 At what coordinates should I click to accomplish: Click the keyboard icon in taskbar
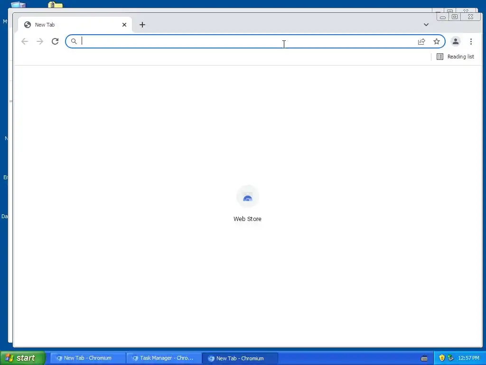(x=424, y=358)
